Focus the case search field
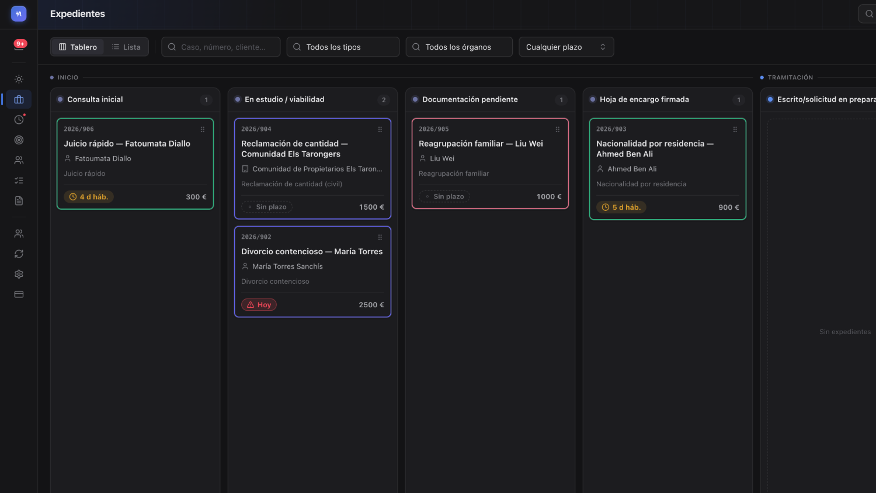 tap(221, 47)
